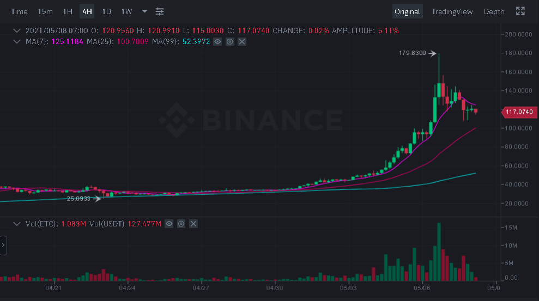Viewport: 539px width, 301px height.
Task: Expand the left side panel arrow
Action: [3, 245]
